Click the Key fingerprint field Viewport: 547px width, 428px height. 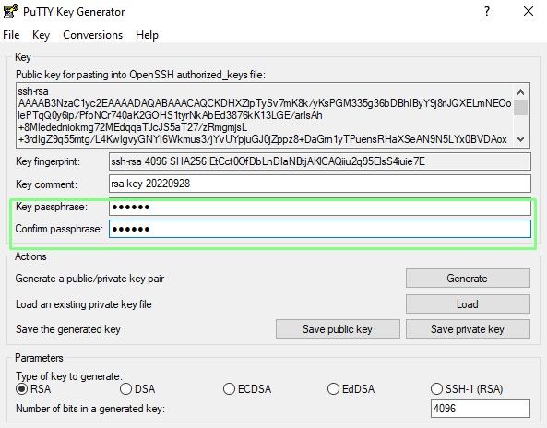(320, 161)
